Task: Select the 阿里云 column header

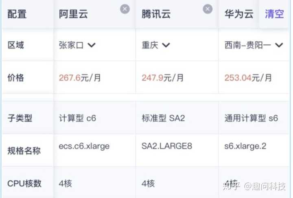Action: 74,15
